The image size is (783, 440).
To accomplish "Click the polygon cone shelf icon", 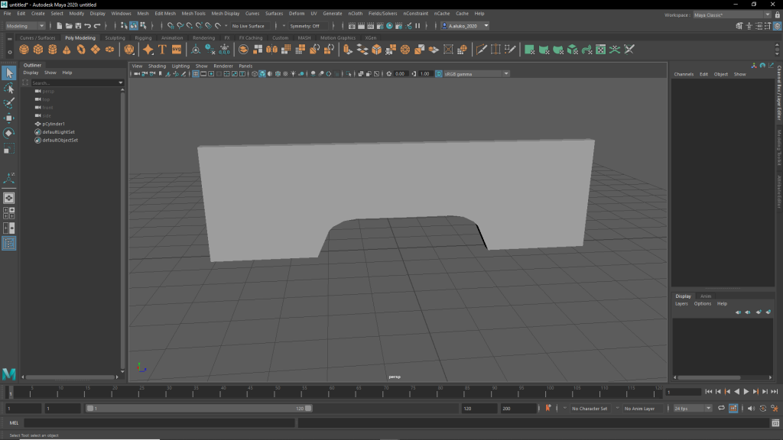I will coord(67,50).
